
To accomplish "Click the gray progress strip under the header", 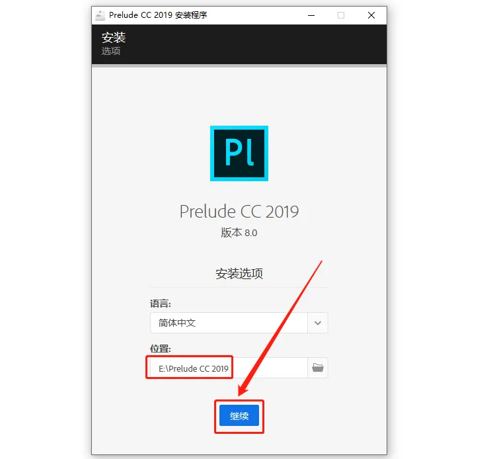I will [x=239, y=65].
